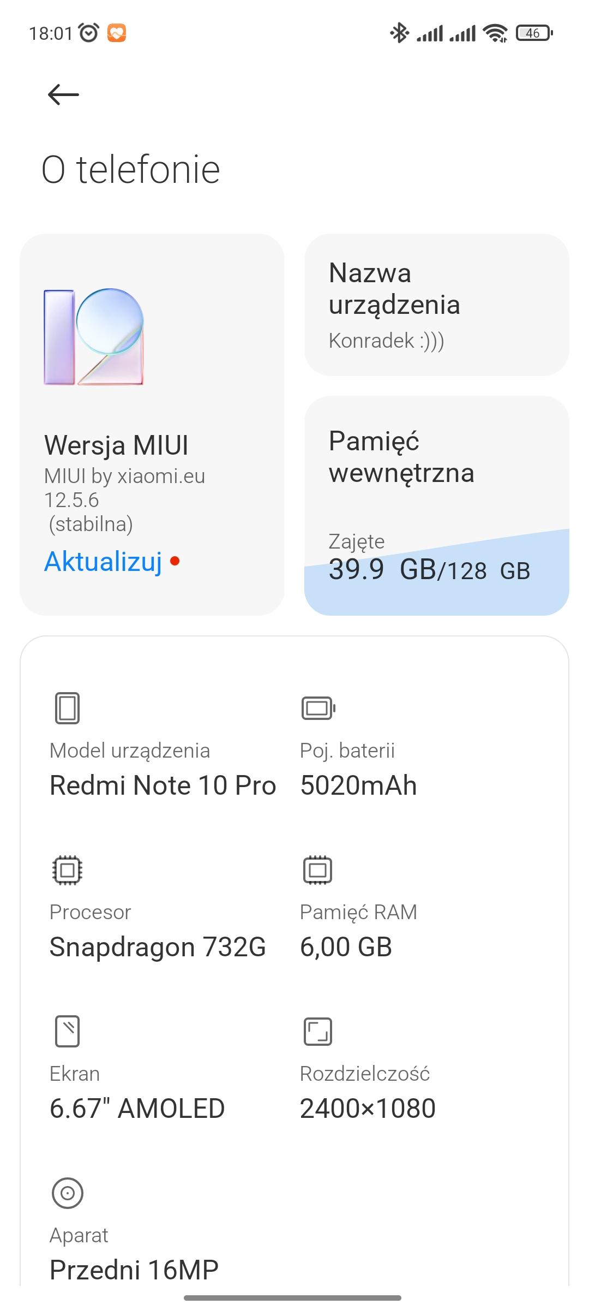
Task: Tap the Bluetooth status bar icon
Action: 399,33
